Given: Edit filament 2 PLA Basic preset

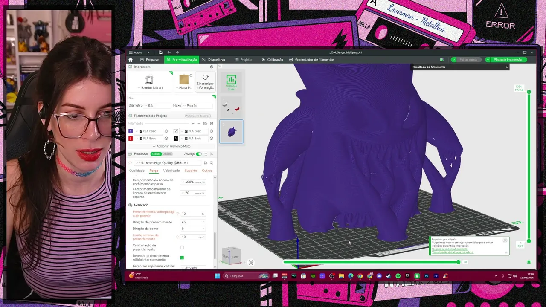Looking at the screenshot, I should [211, 131].
